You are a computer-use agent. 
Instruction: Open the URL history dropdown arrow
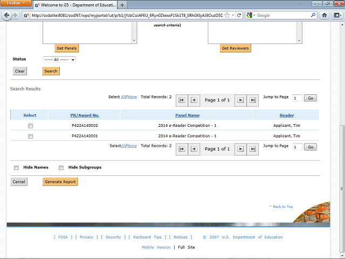coord(233,15)
